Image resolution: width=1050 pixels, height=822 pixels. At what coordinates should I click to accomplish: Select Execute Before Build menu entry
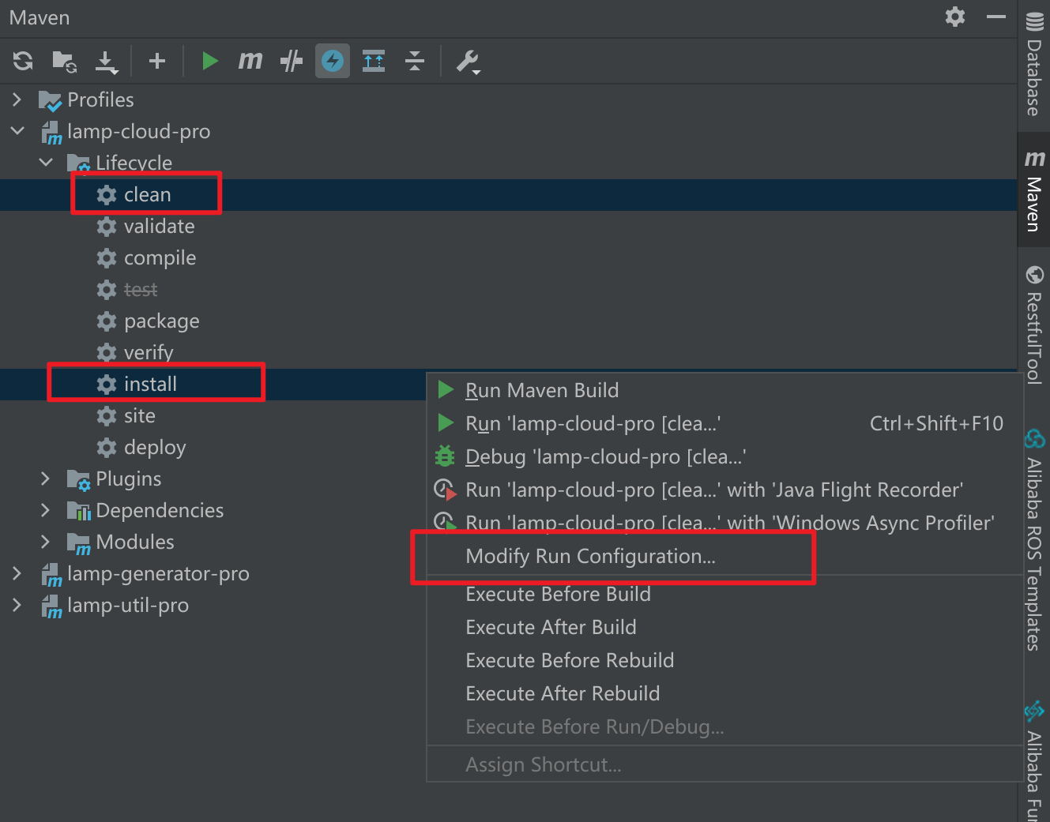point(558,594)
